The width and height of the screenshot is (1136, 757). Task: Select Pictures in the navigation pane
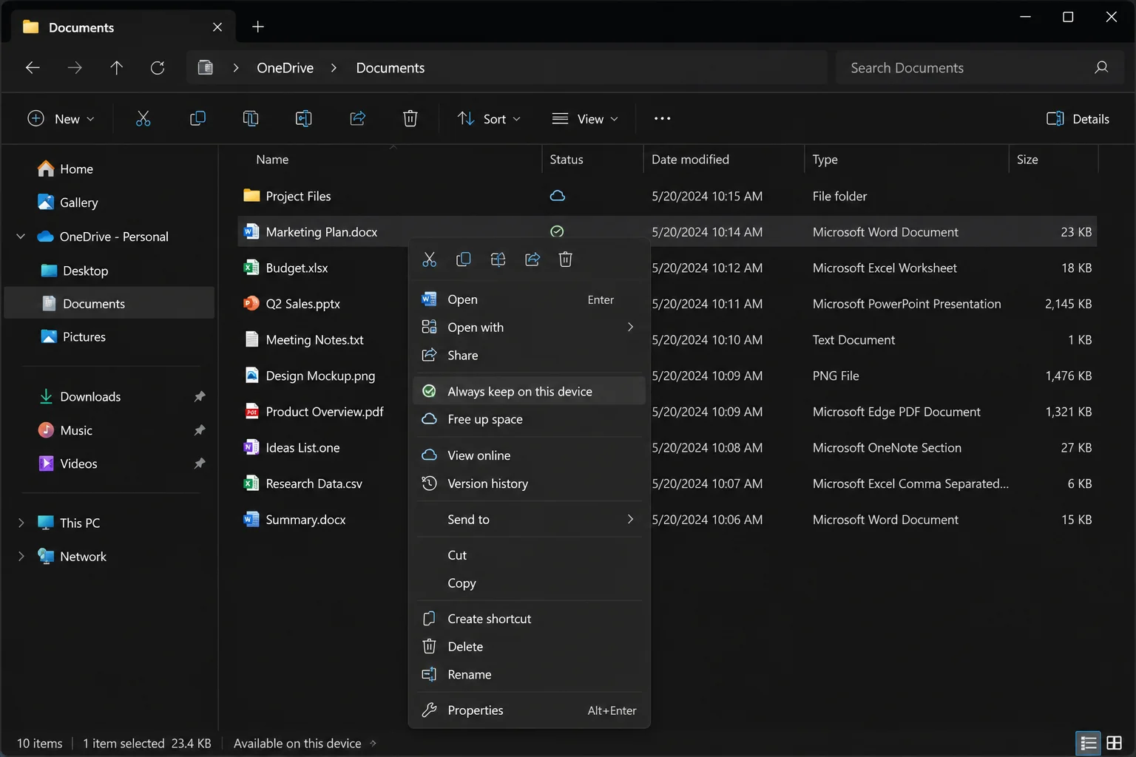point(109,336)
